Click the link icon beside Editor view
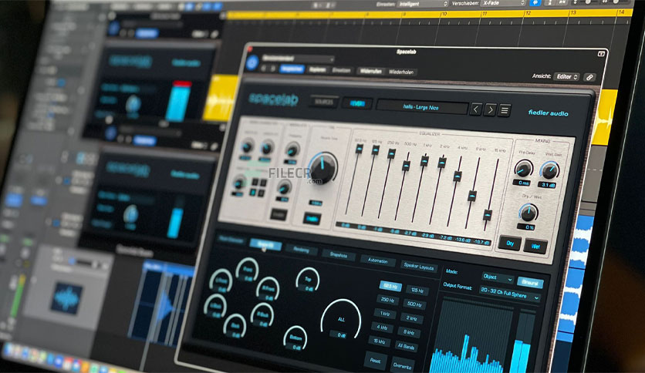The height and width of the screenshot is (373, 645). click(x=589, y=77)
